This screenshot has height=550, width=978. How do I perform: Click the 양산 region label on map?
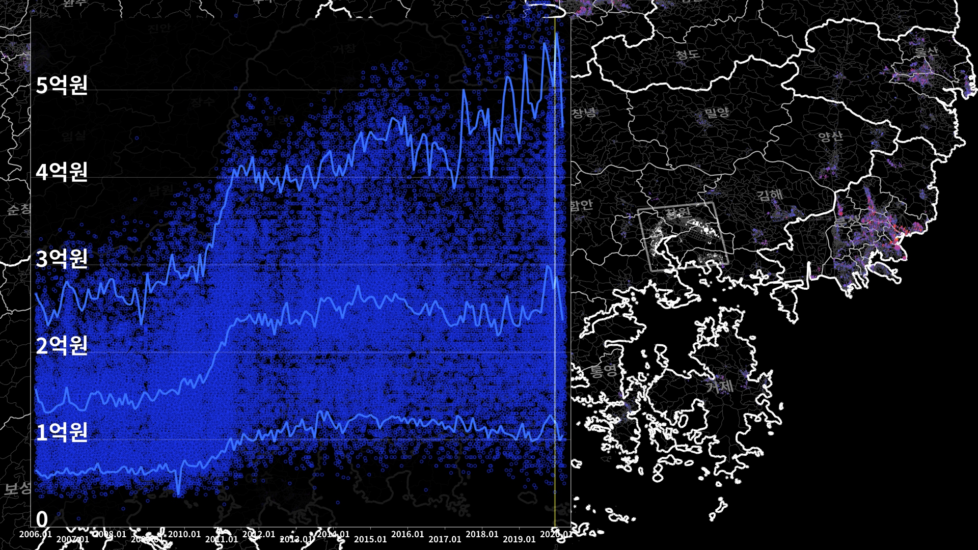pyautogui.click(x=830, y=136)
